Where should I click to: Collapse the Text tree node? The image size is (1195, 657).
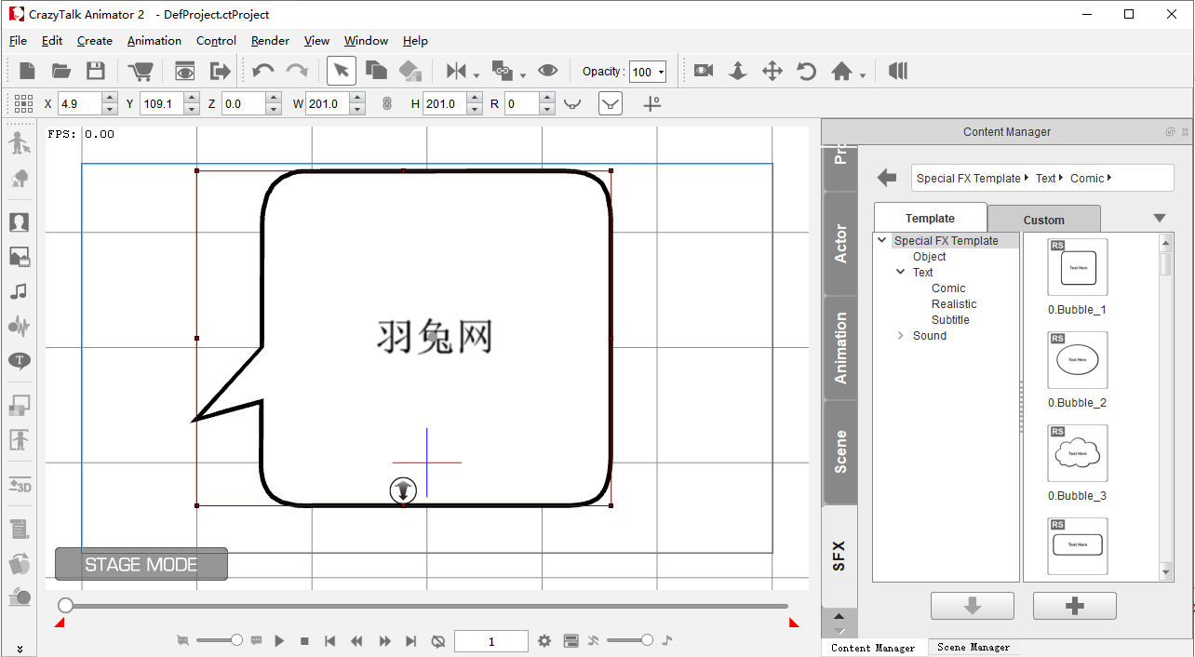(x=900, y=273)
